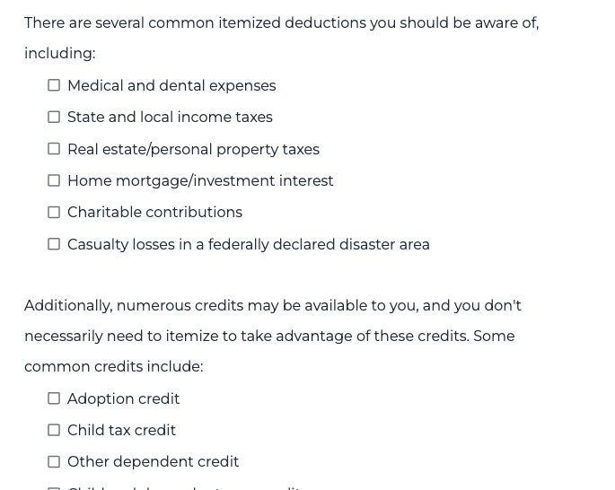Click the 'Real estate/personal property taxes' text
The width and height of the screenshot is (615, 490).
point(193,149)
